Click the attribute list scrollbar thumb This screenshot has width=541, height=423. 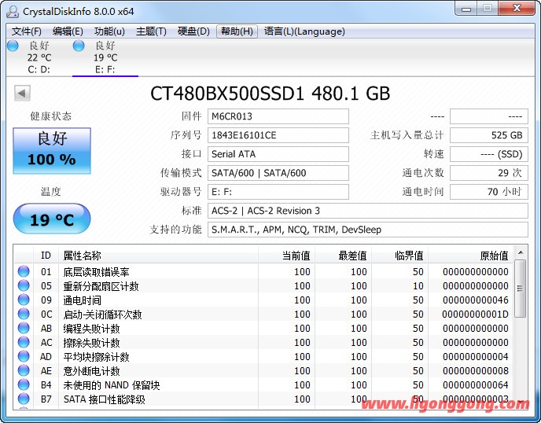click(521, 289)
